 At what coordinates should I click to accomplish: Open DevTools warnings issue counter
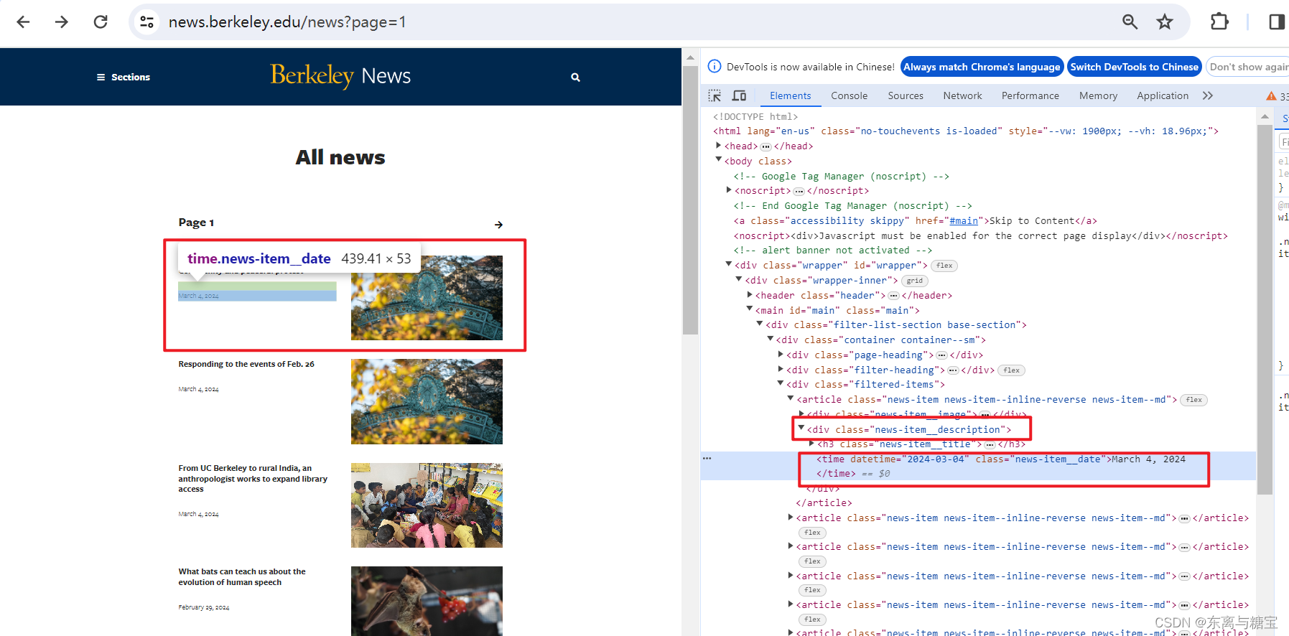[x=1278, y=96]
